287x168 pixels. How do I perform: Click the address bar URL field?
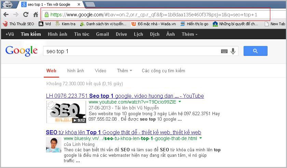(x=155, y=14)
